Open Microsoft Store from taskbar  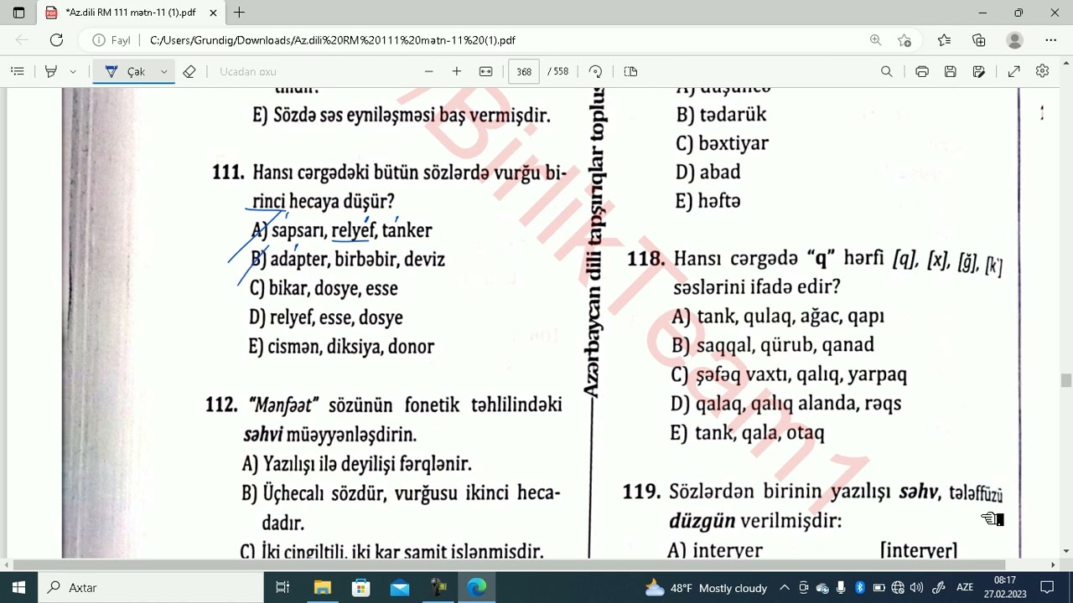tap(360, 587)
